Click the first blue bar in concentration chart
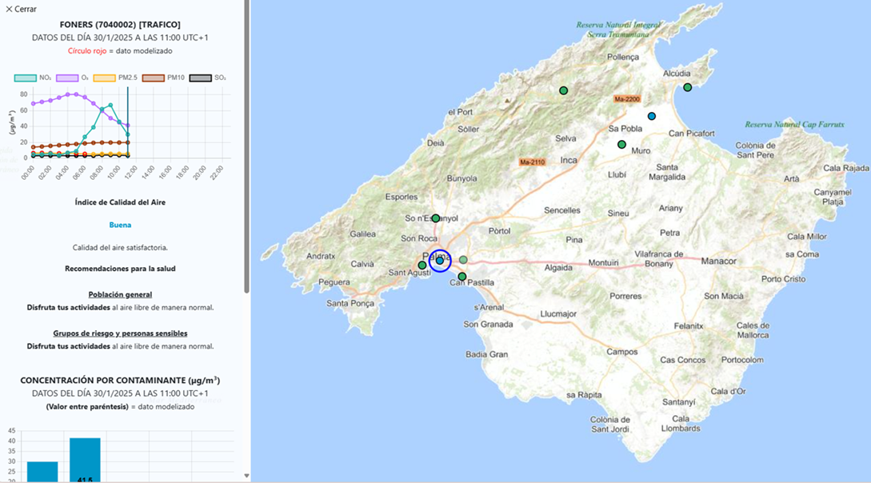The width and height of the screenshot is (871, 483). [x=42, y=472]
